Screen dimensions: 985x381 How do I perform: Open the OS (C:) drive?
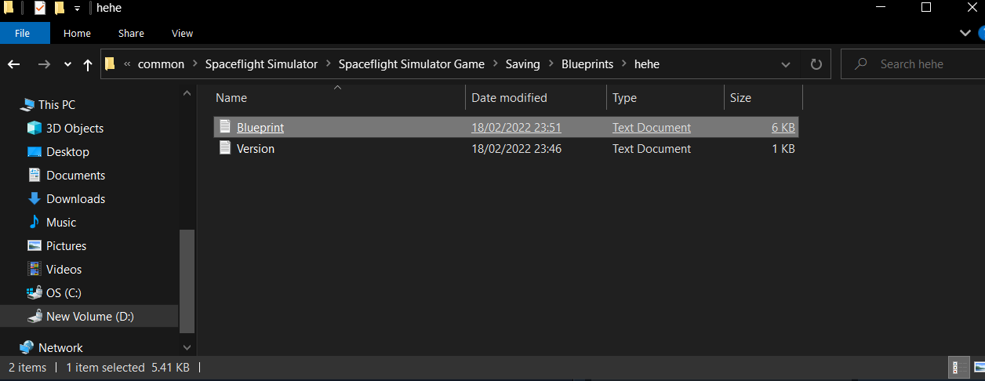[64, 293]
